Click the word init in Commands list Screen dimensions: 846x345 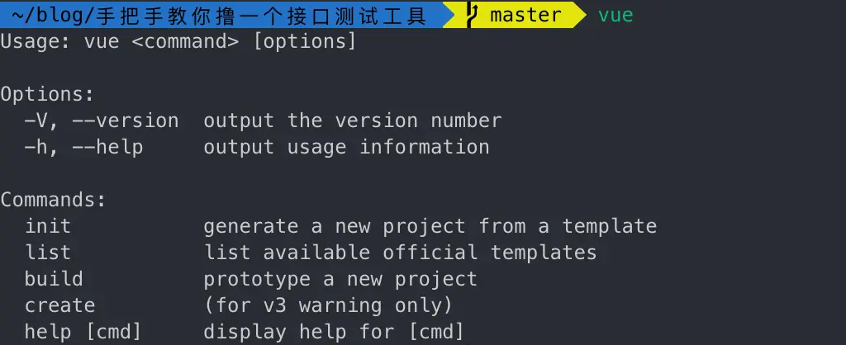(47, 226)
